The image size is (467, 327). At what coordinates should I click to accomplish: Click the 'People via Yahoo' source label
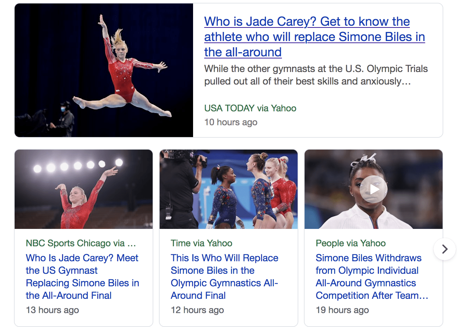351,243
